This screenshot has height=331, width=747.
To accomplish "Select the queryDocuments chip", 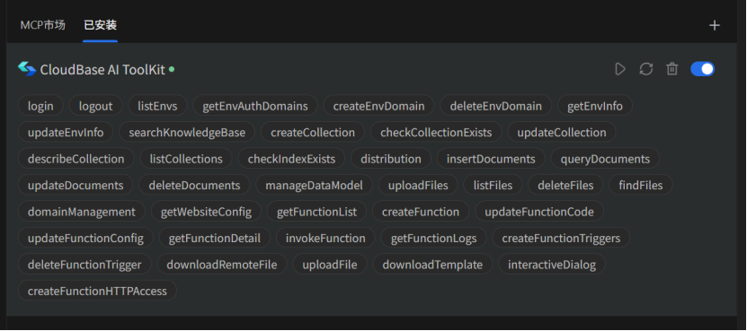I will (606, 159).
